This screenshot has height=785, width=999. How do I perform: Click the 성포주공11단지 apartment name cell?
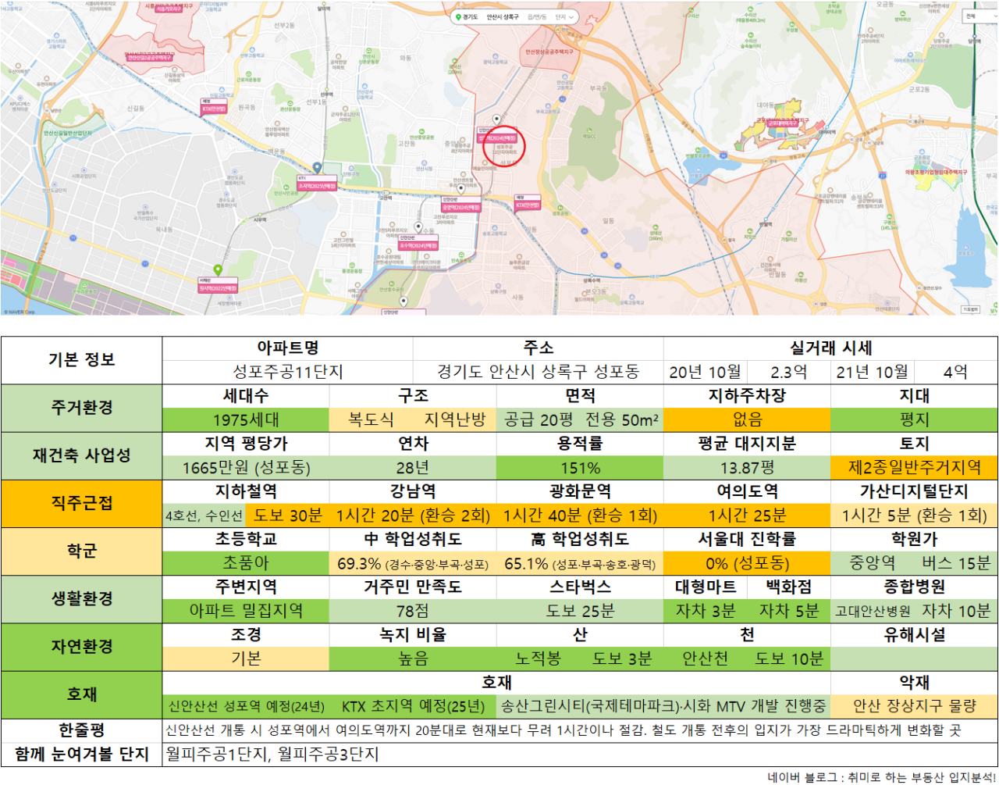(x=288, y=372)
